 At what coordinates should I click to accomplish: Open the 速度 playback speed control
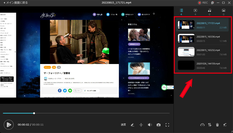123,125
